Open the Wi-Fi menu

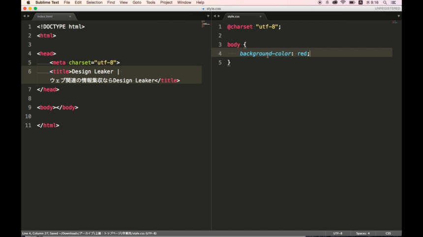click(x=343, y=2)
